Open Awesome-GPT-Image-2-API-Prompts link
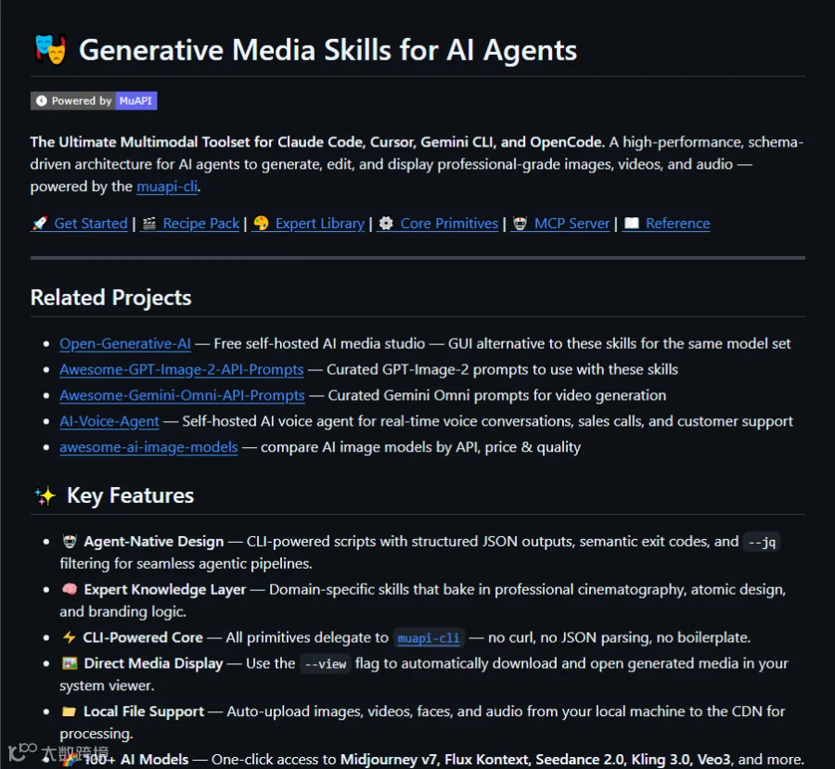 click(x=182, y=369)
